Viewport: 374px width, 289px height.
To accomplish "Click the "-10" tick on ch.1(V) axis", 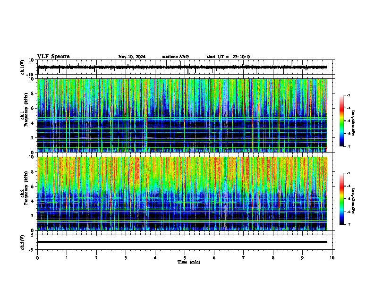I will pyautogui.click(x=31, y=75).
